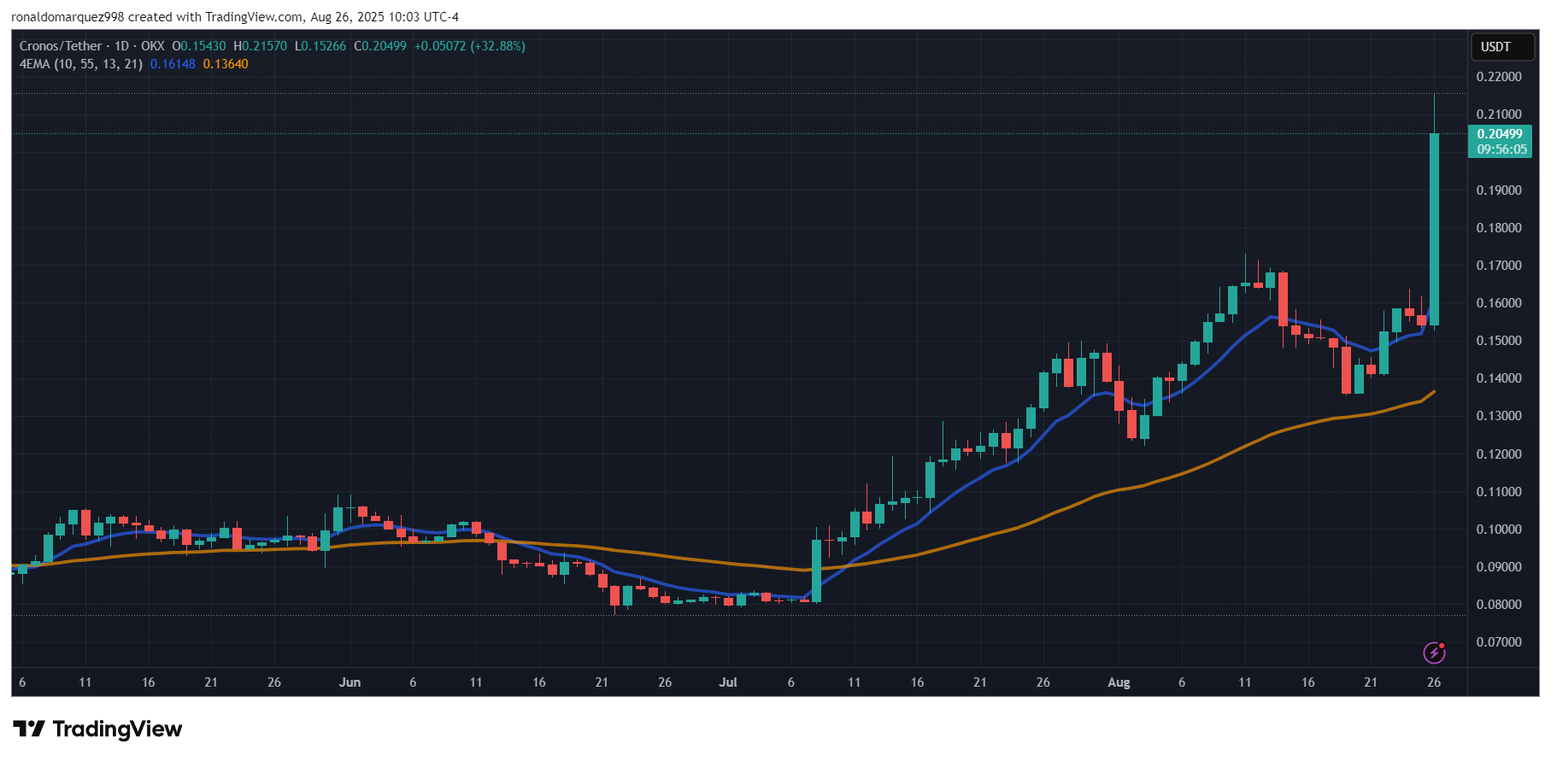Click the Jun label on time axis
The width and height of the screenshot is (1551, 761).
(x=350, y=682)
